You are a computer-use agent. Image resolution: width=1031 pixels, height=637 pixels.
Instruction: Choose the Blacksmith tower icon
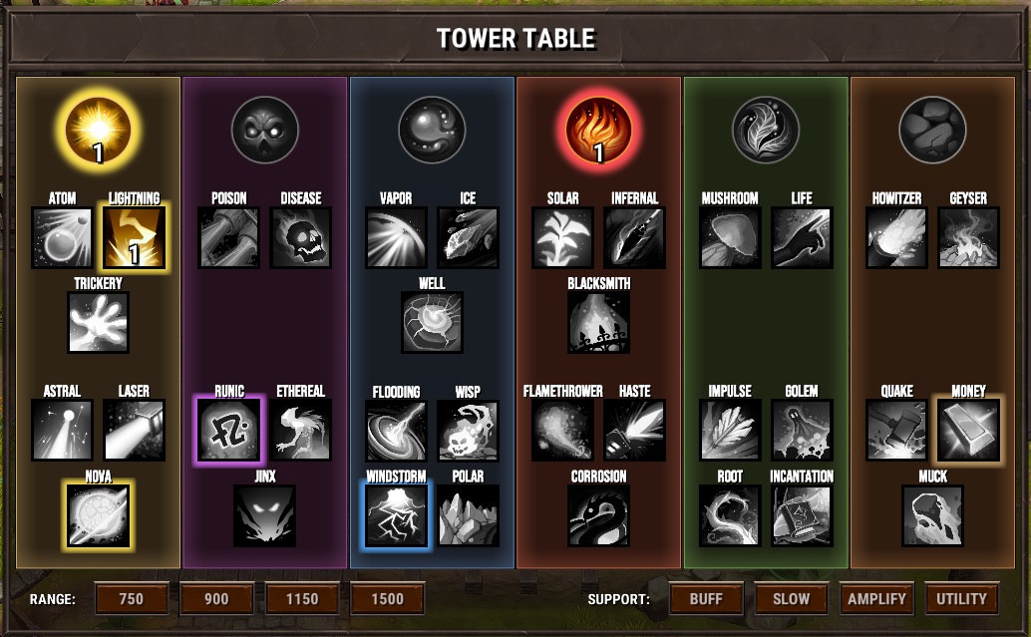point(598,323)
